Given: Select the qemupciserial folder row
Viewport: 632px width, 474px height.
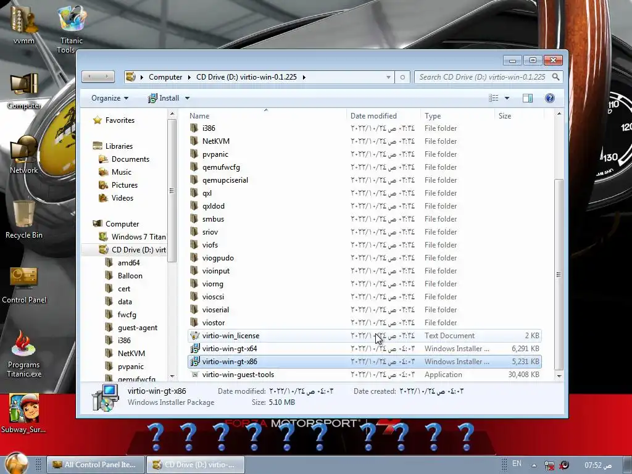Looking at the screenshot, I should [x=365, y=180].
